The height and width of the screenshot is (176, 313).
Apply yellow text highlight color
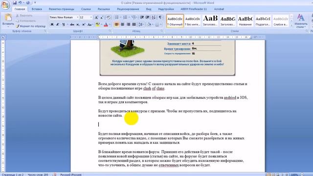[98, 24]
